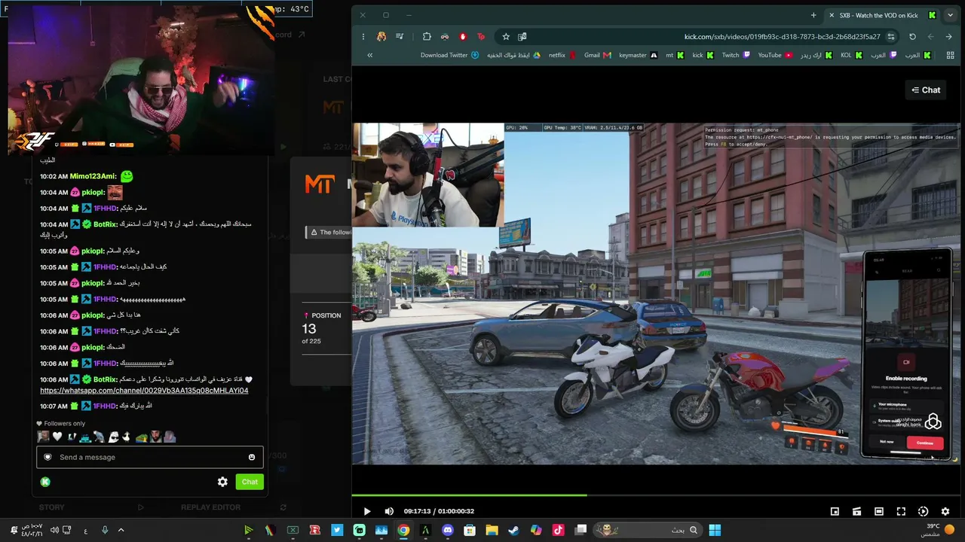This screenshot has height=542, width=965.
Task: Open the player's mini-player button
Action: [835, 511]
